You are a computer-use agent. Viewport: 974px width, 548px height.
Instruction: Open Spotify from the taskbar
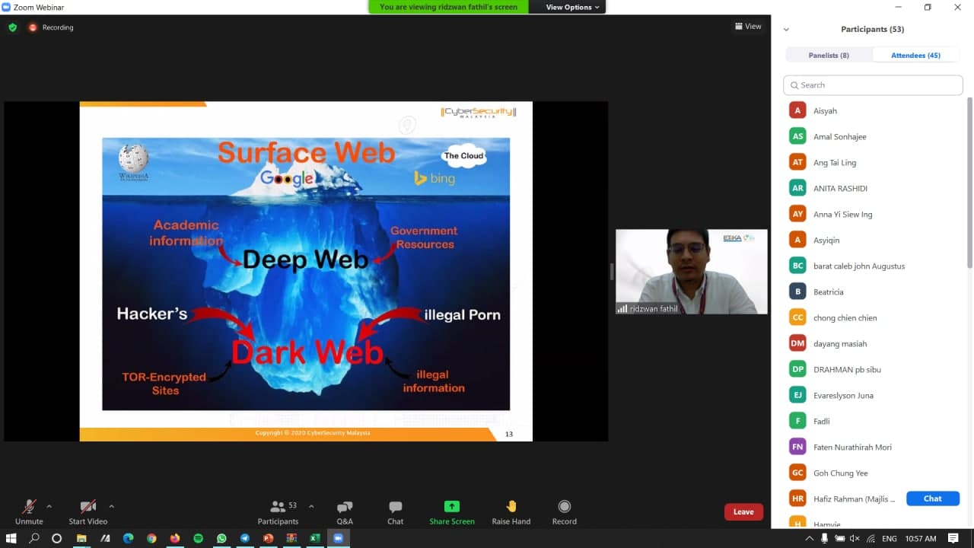pos(198,538)
